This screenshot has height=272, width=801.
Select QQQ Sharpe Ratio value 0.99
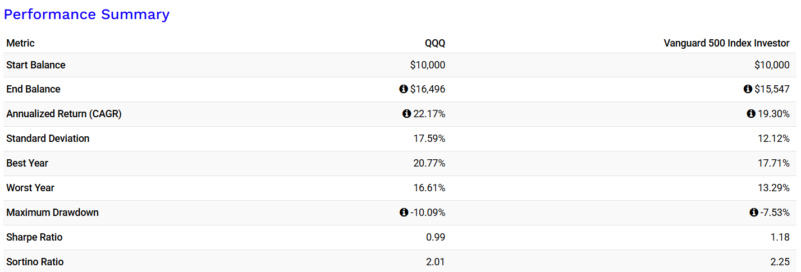click(436, 237)
